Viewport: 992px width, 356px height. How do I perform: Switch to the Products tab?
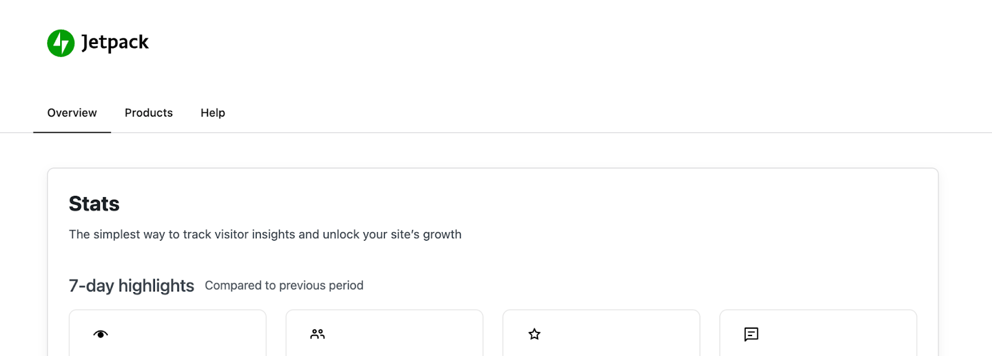(x=149, y=113)
